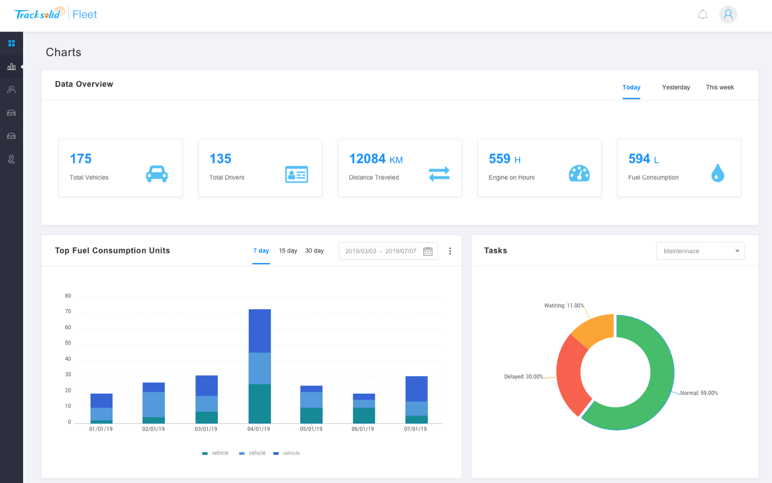Viewport: 772px width, 483px height.
Task: Click the calendar icon in date range field
Action: (x=427, y=251)
